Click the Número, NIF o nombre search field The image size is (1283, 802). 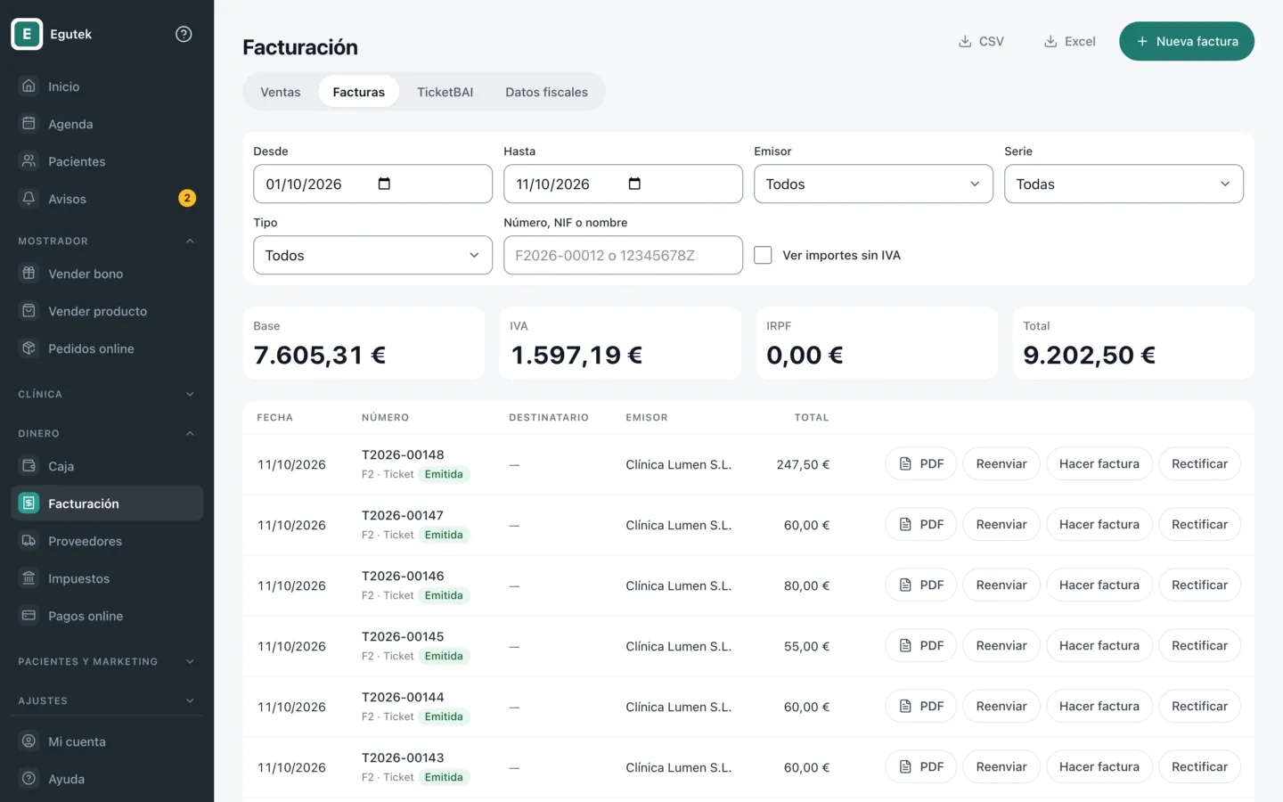point(623,255)
